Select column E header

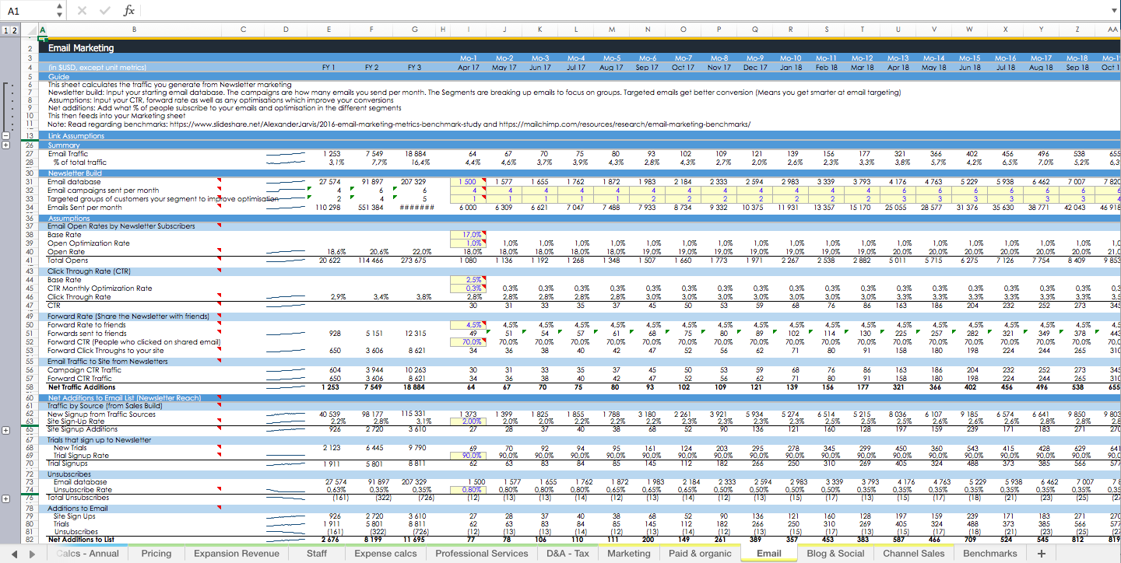[x=329, y=30]
